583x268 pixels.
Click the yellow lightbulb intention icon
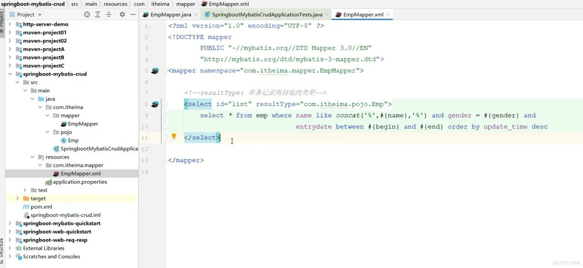pos(174,137)
